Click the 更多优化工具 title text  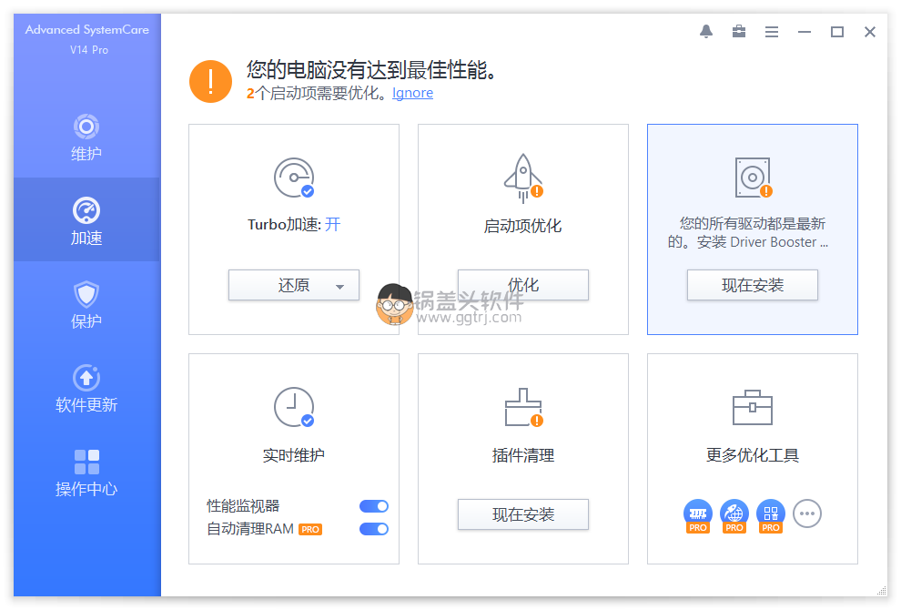(x=753, y=455)
